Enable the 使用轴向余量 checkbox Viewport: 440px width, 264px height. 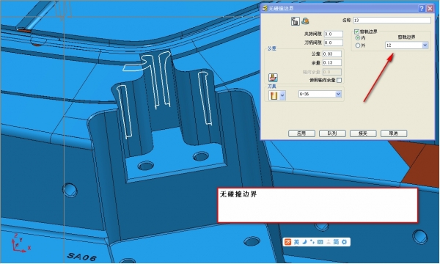click(x=340, y=80)
